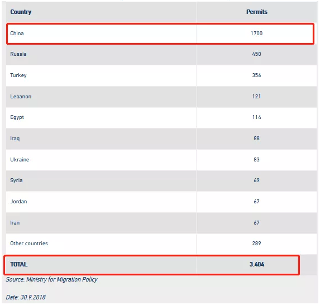Click the Source: Ministry for Migration Policy text
Viewport: 320px width, 305px height.
51,279
